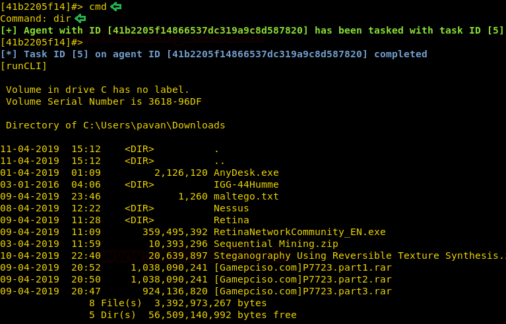Select the maltego.txt entry
Image resolution: width=506 pixels, height=324 pixels.
click(246, 196)
